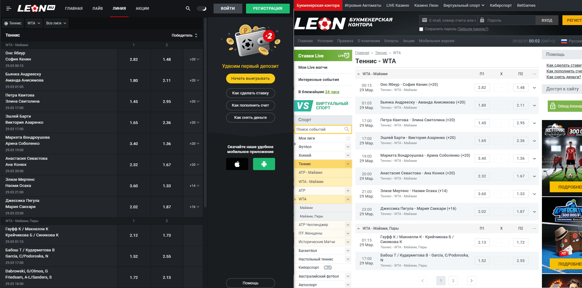This screenshot has height=288, width=582.
Task: Open the 24 часа link
Action: (332, 92)
